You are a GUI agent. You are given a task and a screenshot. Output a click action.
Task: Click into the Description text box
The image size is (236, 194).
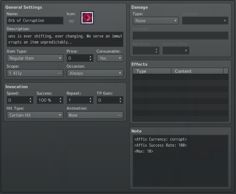65,39
